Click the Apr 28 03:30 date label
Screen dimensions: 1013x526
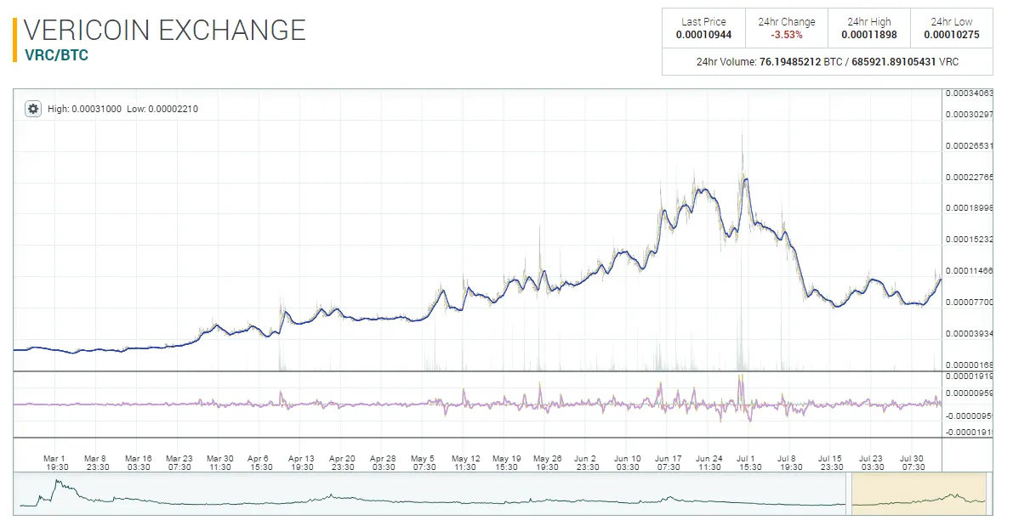[x=383, y=463]
